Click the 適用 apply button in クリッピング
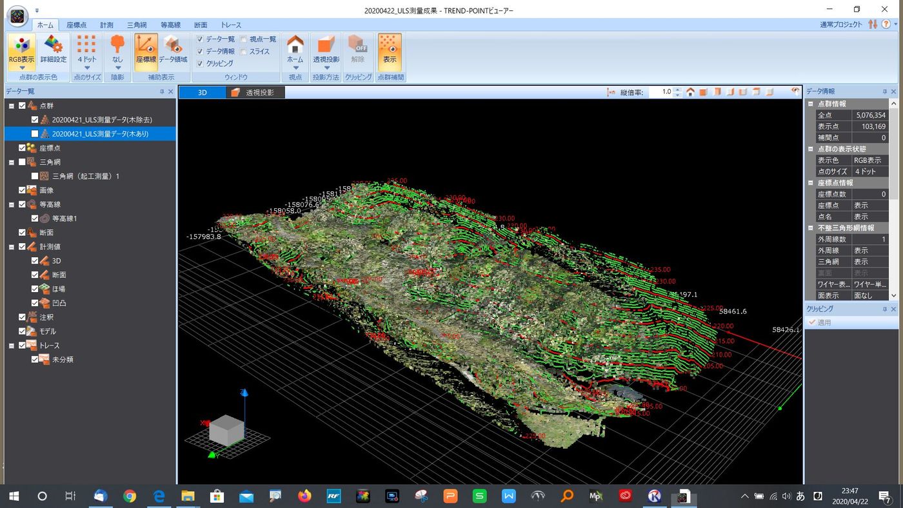Viewport: 903px width, 508px height. [x=820, y=322]
